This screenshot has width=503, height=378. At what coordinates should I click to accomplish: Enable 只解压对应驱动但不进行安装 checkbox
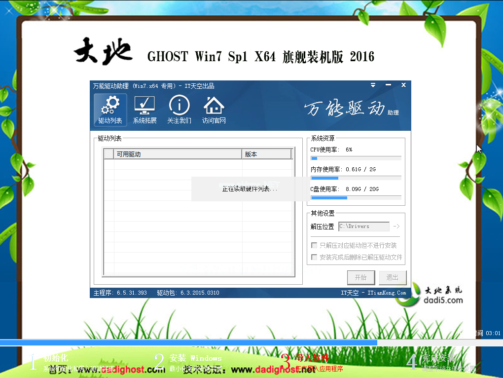pyautogui.click(x=315, y=245)
